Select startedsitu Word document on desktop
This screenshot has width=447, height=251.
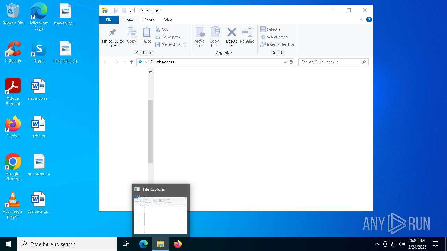pos(39,203)
